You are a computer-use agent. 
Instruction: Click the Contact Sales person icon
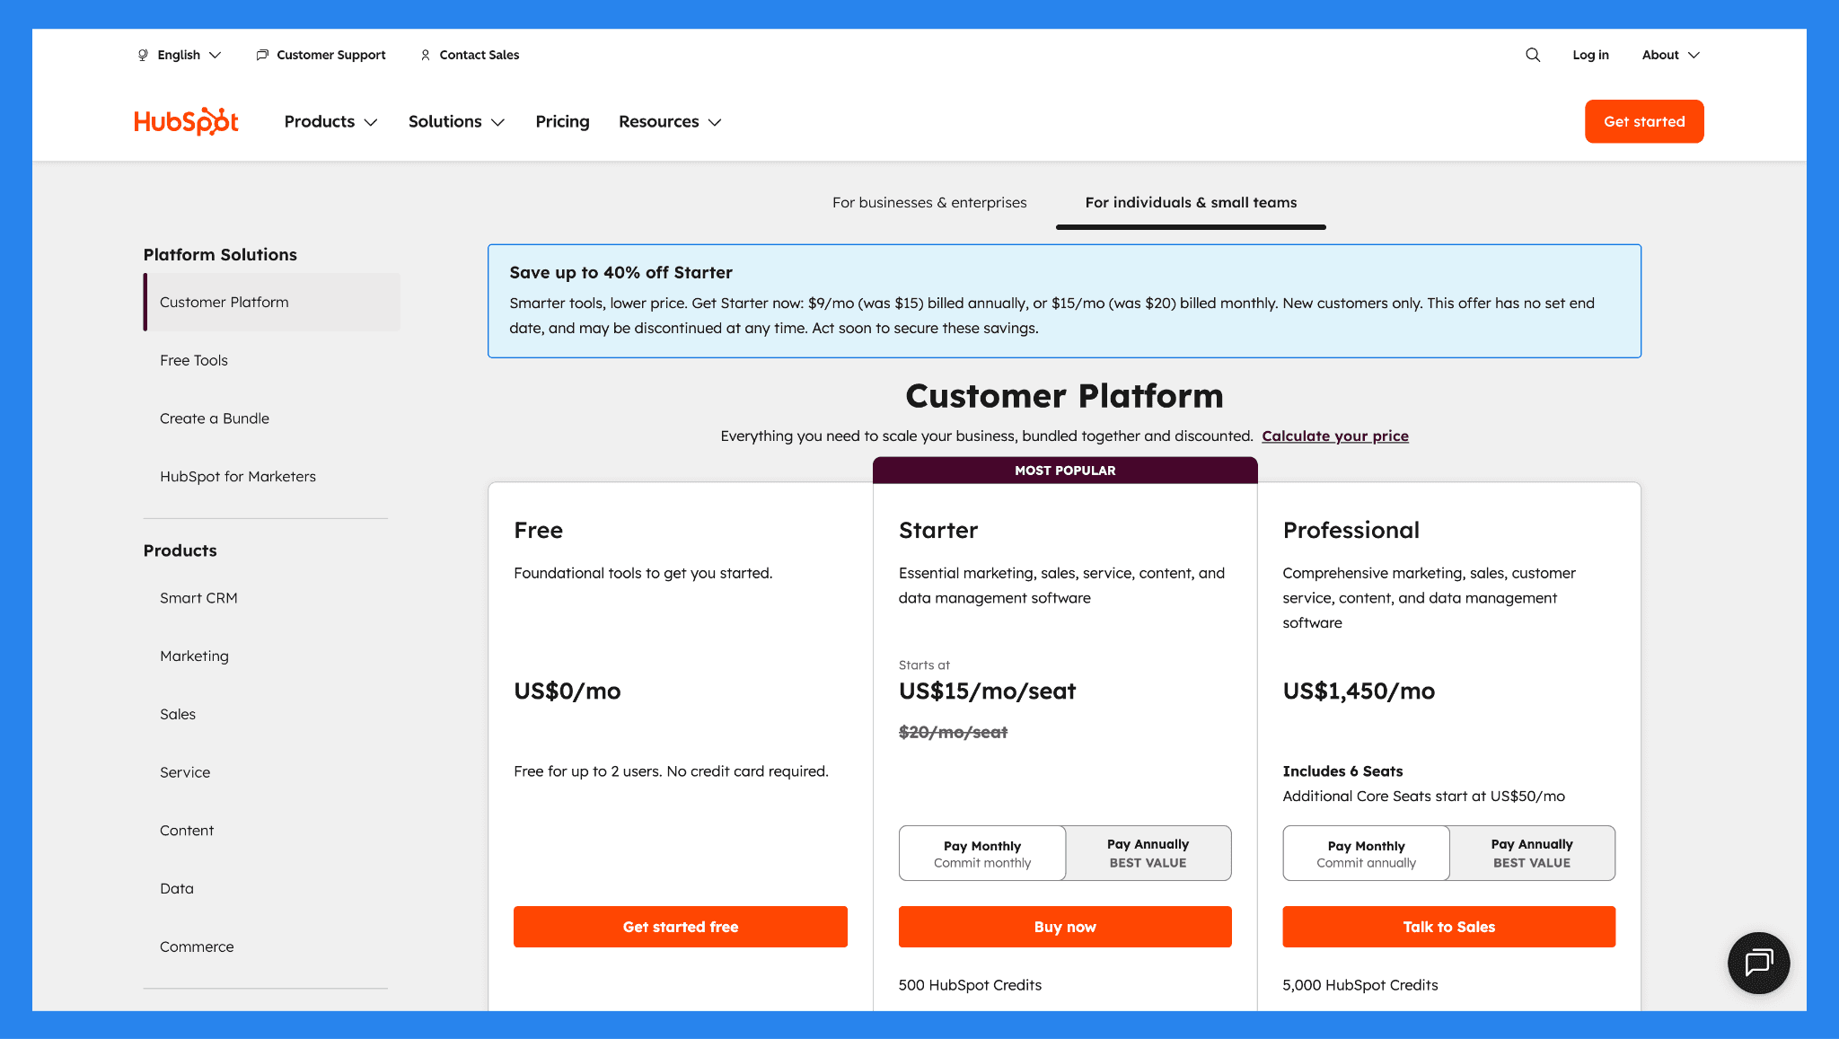point(426,55)
